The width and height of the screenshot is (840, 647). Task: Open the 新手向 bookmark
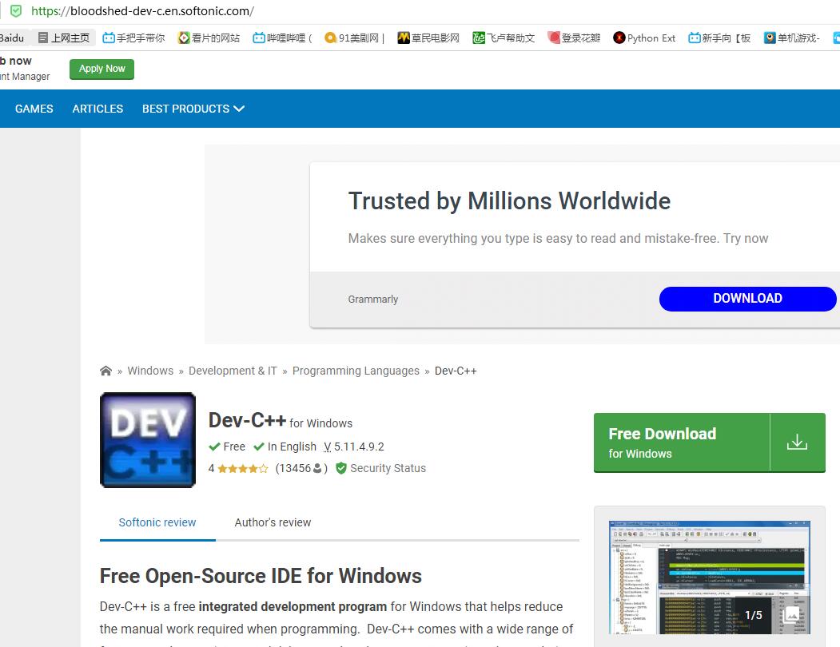(719, 38)
